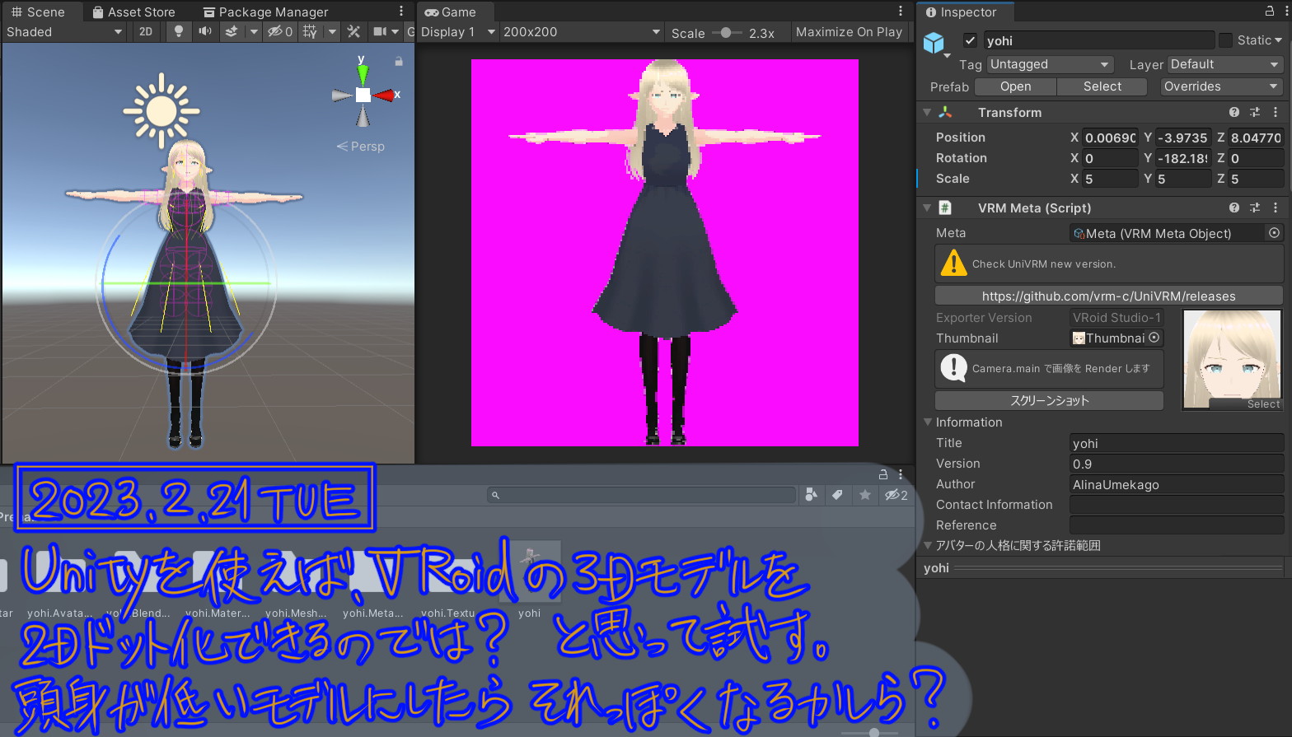Open the Shaded draw mode dropdown

(64, 31)
